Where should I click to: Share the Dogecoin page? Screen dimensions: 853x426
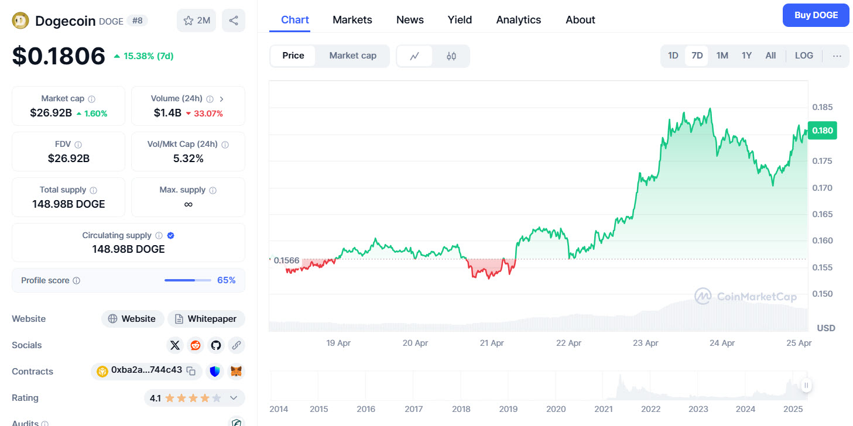click(233, 20)
